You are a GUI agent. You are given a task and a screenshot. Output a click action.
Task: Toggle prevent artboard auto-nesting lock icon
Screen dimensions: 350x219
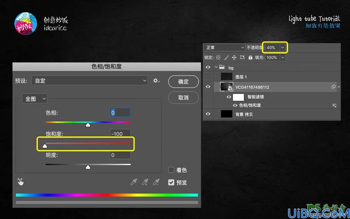[x=242, y=57]
